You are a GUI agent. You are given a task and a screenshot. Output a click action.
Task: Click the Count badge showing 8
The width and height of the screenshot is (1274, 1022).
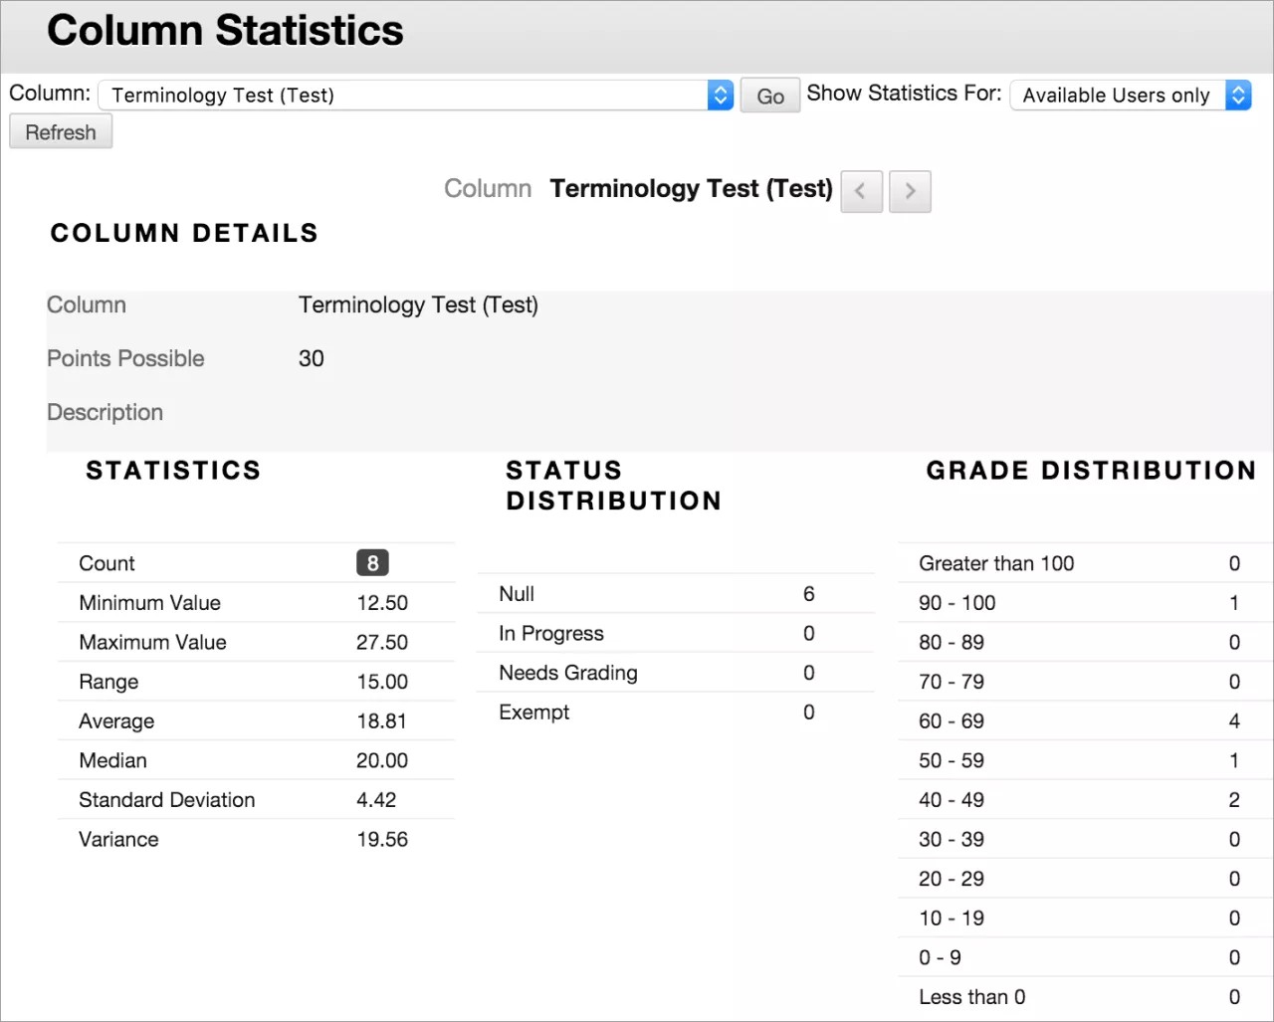[371, 562]
